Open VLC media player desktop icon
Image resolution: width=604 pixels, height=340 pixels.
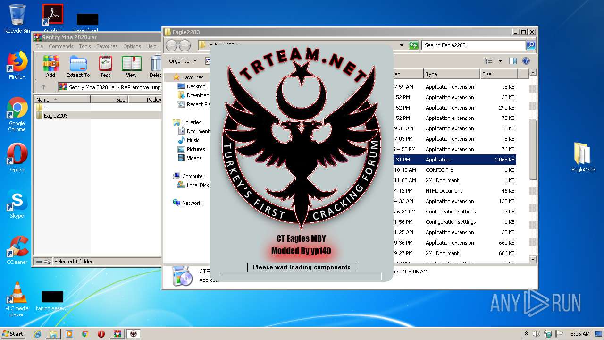(17, 299)
